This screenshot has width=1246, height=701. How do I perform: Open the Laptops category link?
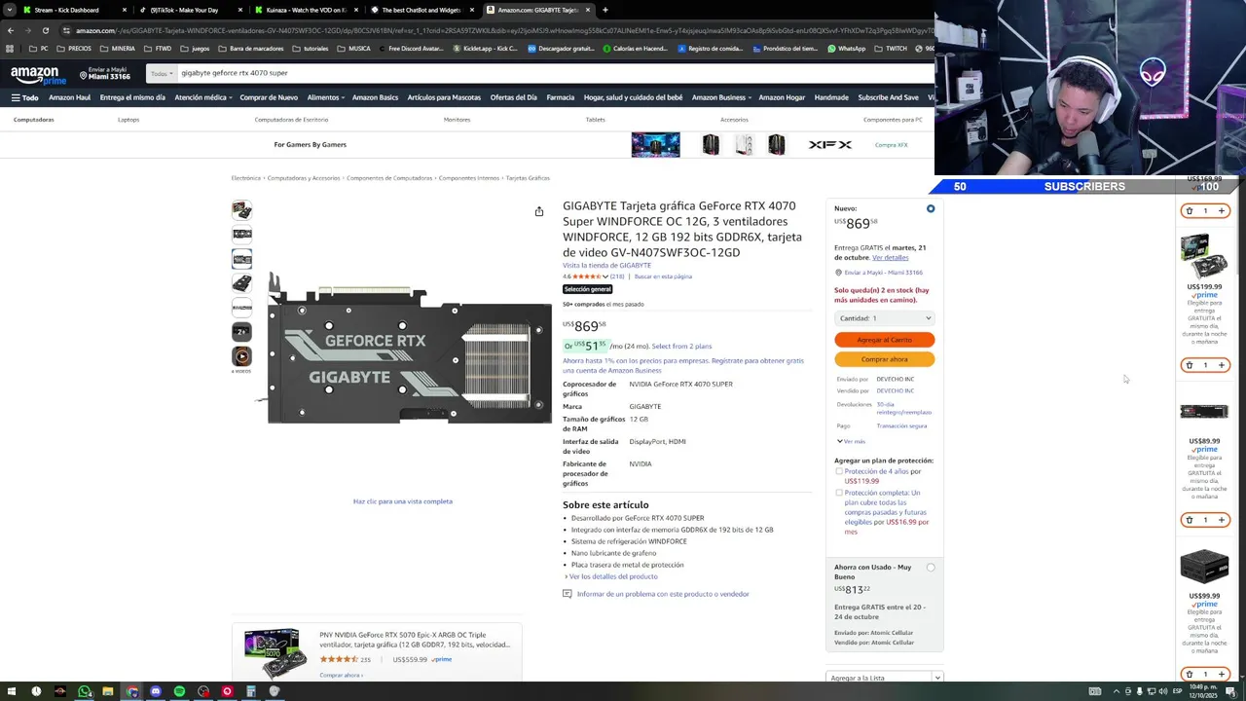tap(128, 120)
